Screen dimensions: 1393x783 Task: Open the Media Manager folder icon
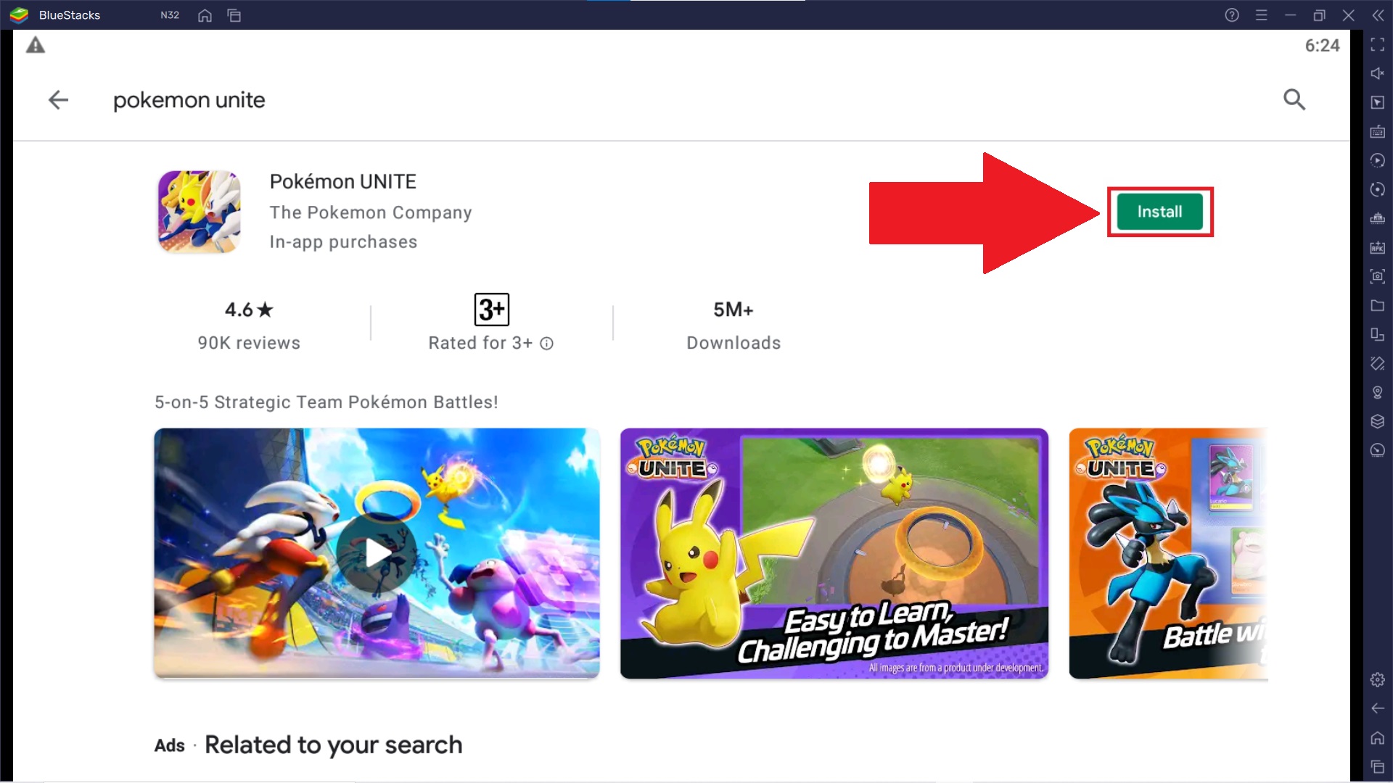click(x=1377, y=305)
